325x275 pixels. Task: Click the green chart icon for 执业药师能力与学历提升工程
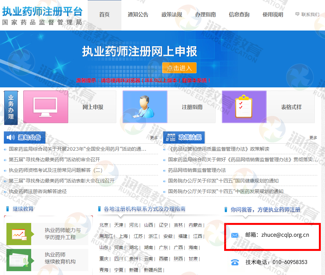[x=19, y=234]
